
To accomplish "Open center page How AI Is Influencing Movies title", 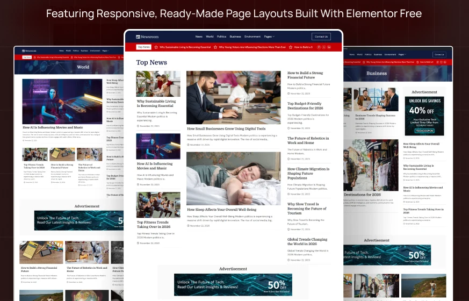I will (x=155, y=166).
